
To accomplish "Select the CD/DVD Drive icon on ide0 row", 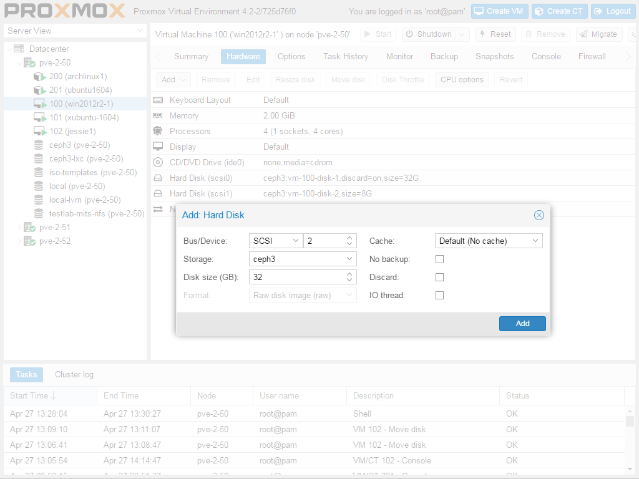I will point(158,162).
